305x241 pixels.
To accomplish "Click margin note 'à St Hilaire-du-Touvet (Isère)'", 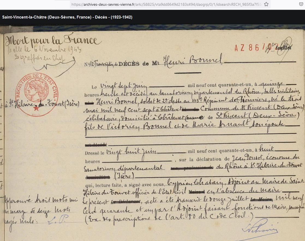I will [42, 104].
